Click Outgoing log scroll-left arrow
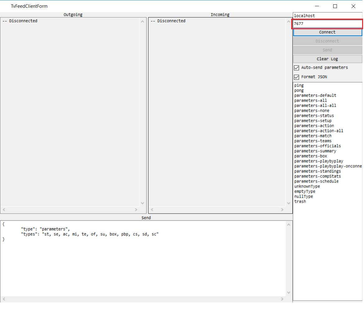The image size is (364, 309). click(4, 210)
